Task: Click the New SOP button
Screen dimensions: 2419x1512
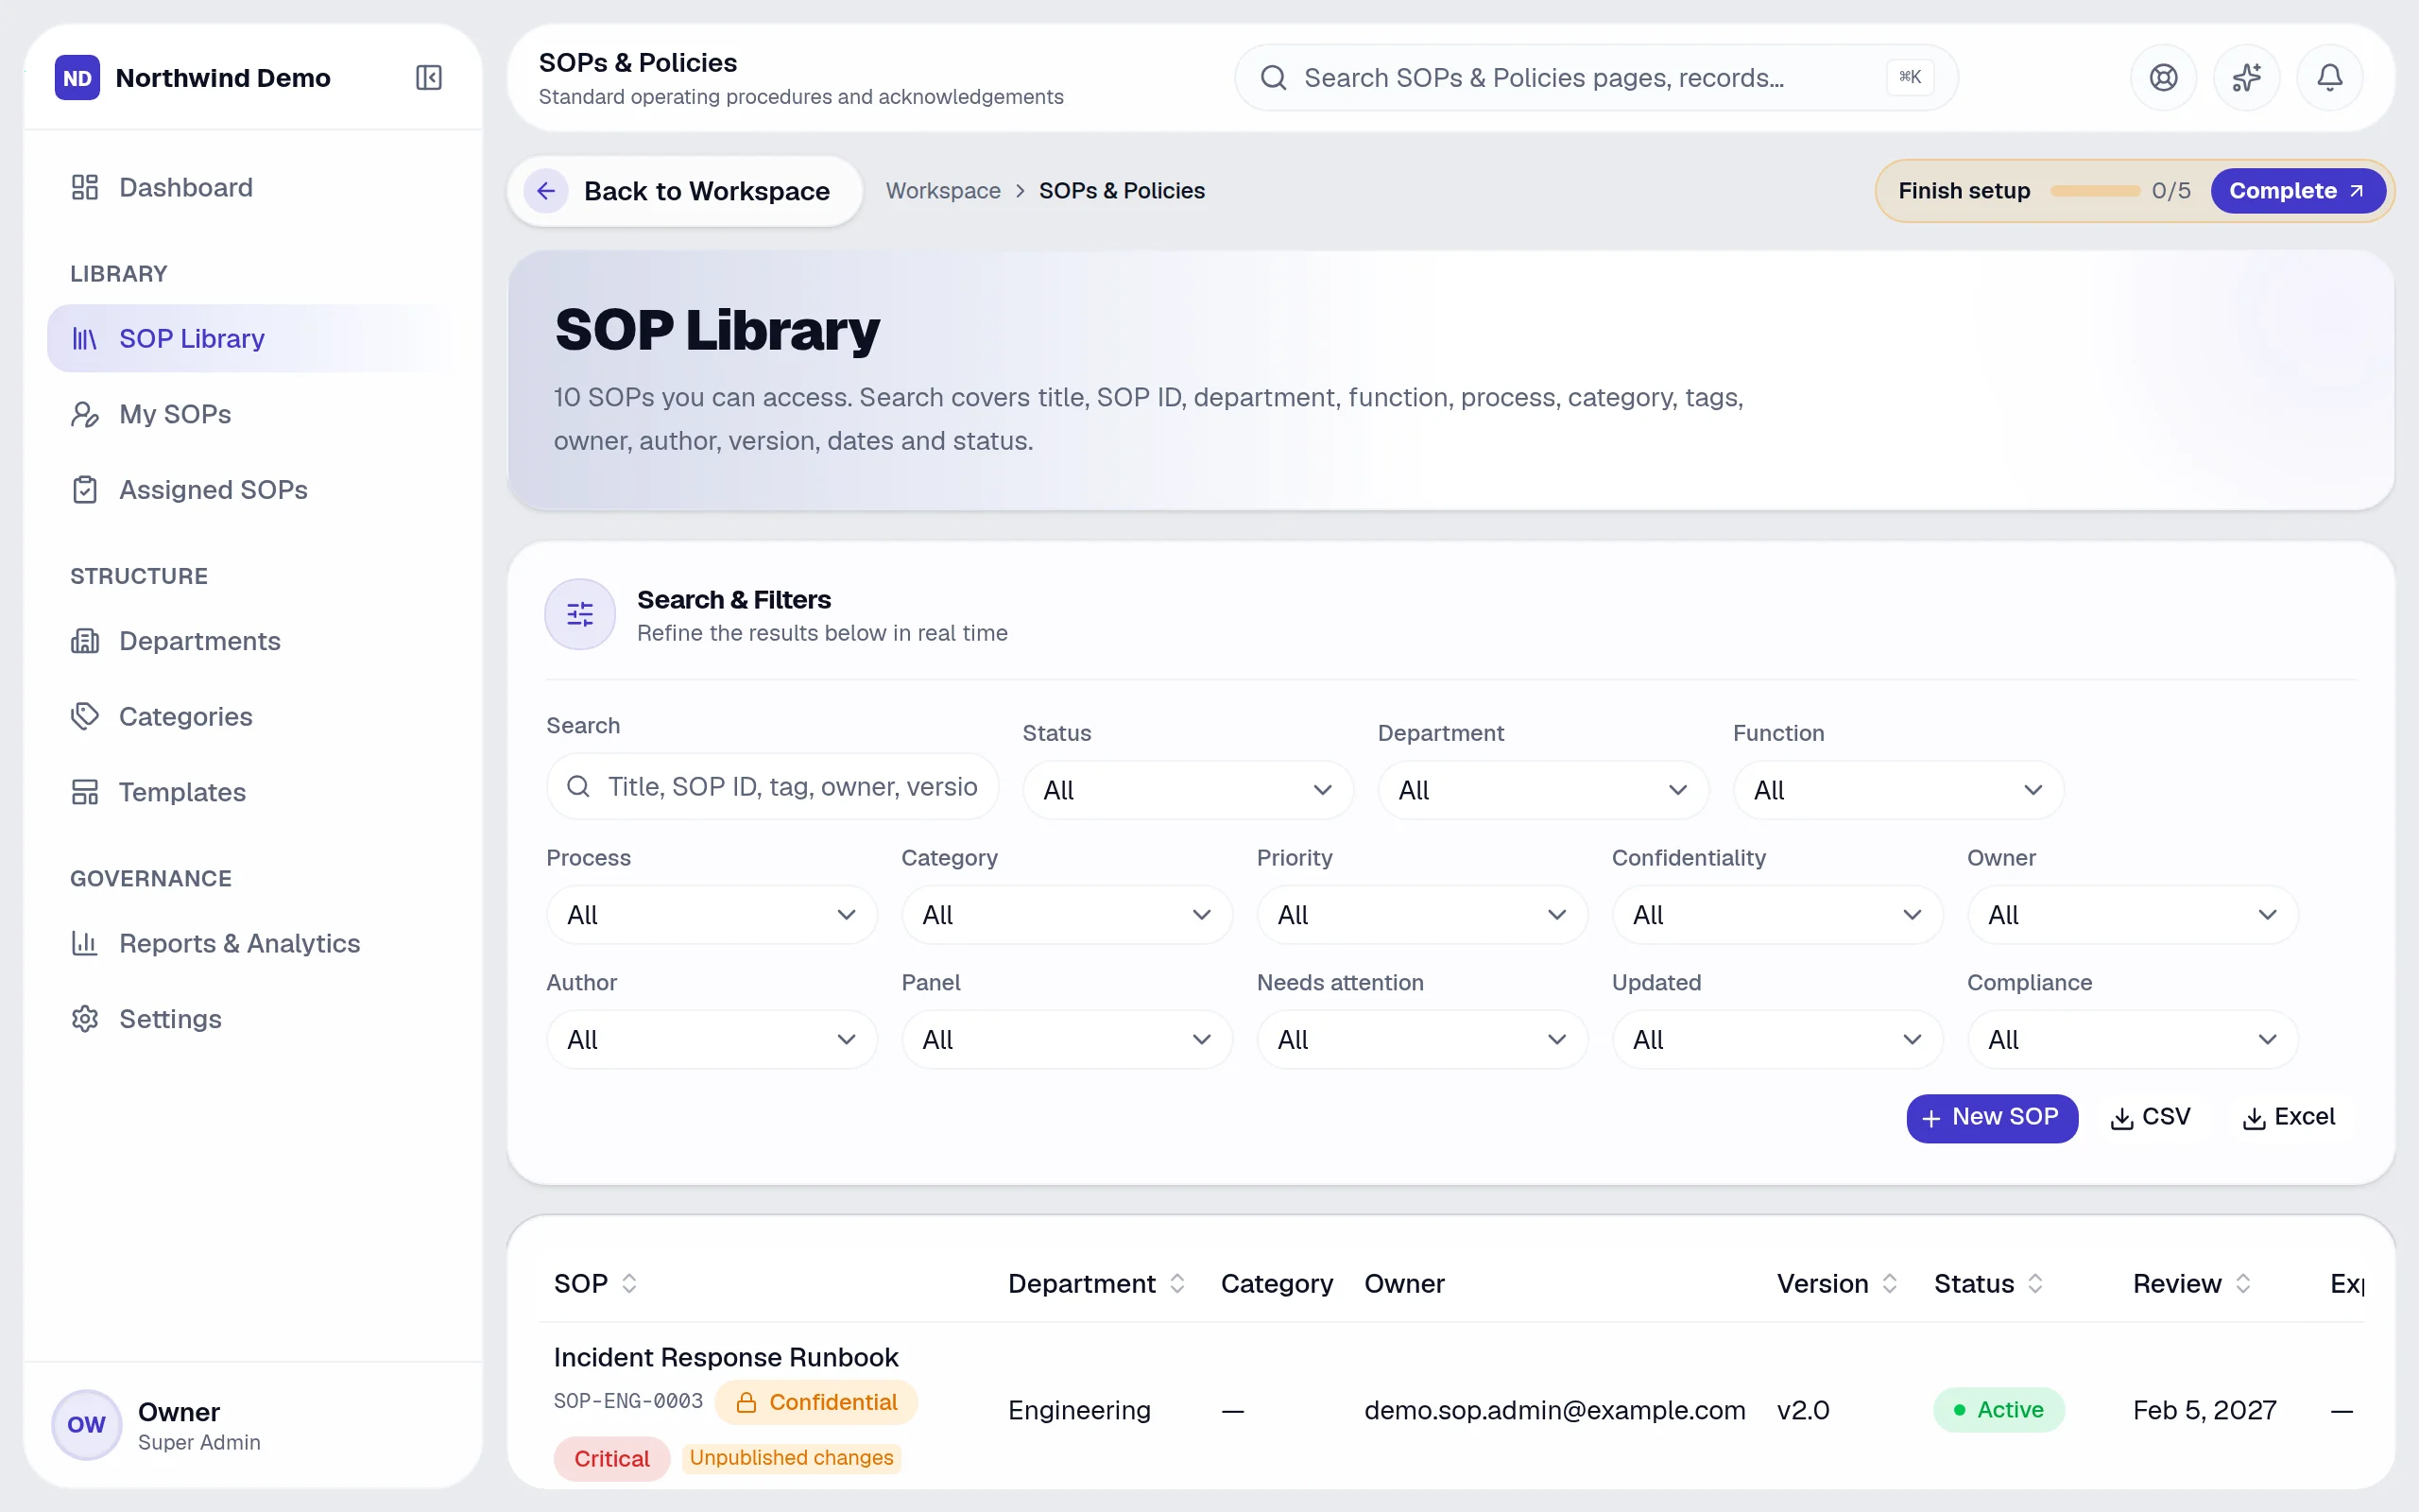Action: pos(1991,1117)
